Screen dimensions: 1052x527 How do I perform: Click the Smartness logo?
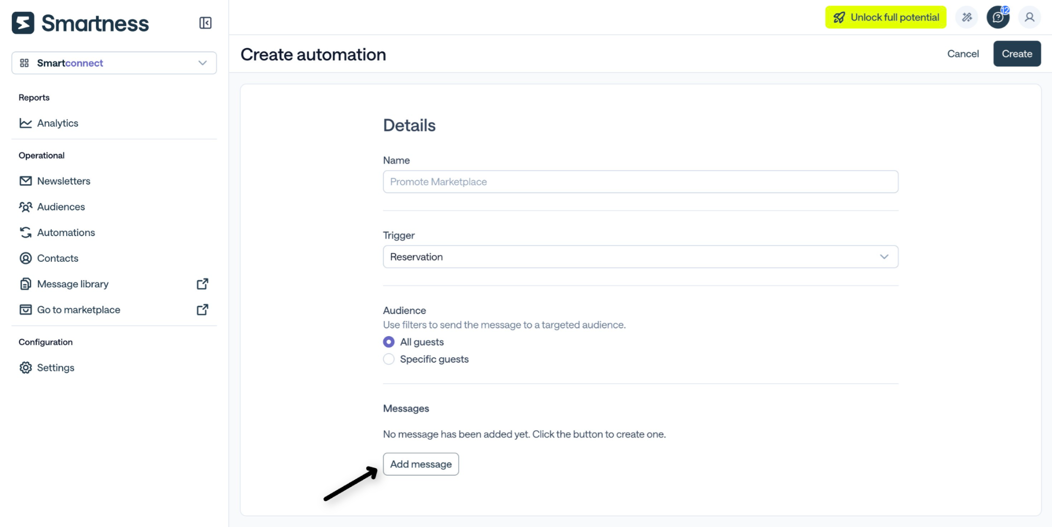tap(81, 23)
